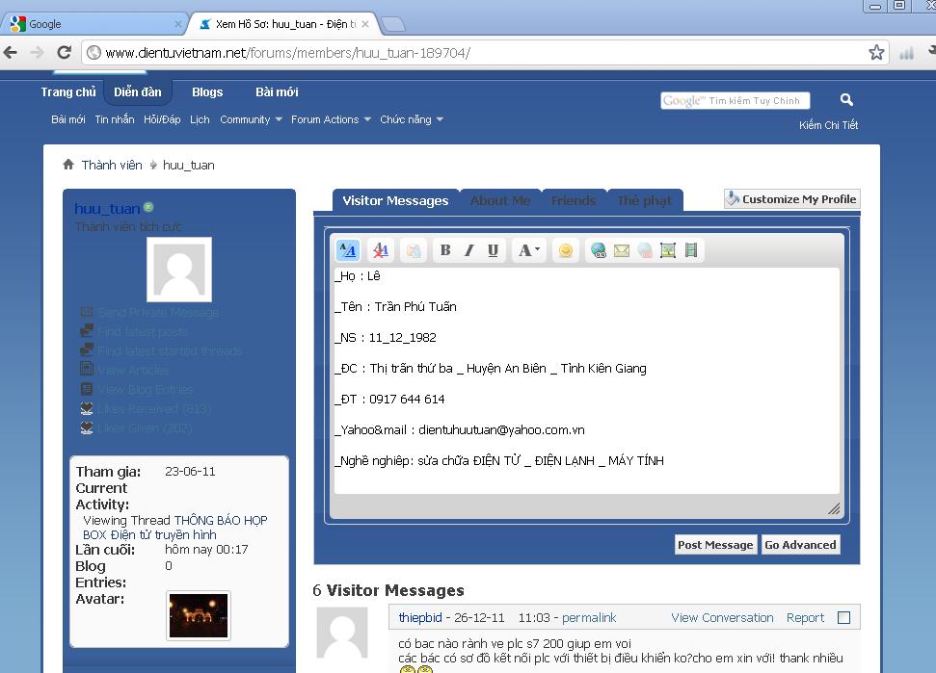Click the browser back arrow
936x673 pixels.
coord(11,52)
